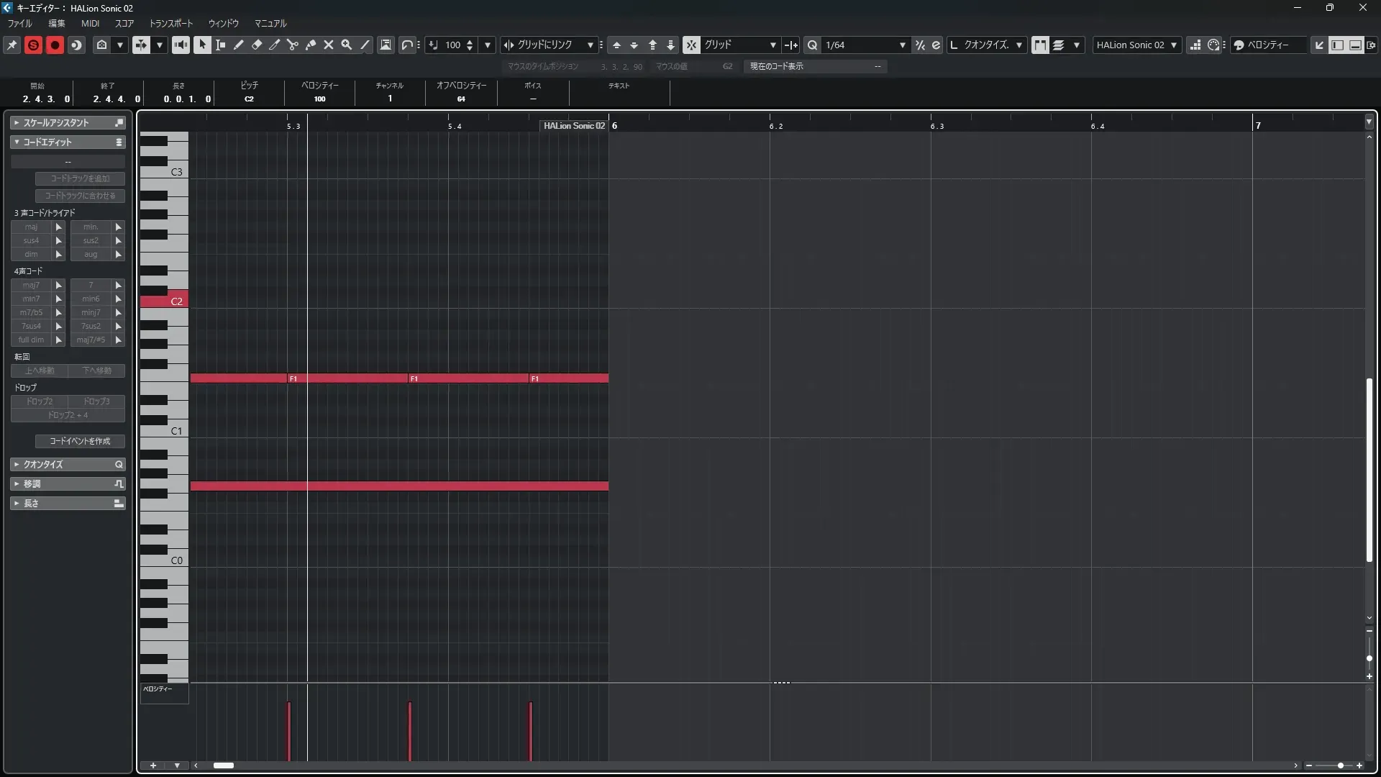Viewport: 1381px width, 777px height.
Task: Open the MIDI menu
Action: [x=90, y=23]
